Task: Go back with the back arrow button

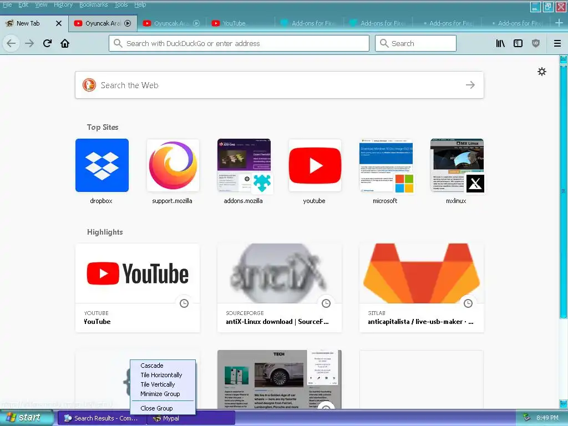Action: [x=11, y=43]
